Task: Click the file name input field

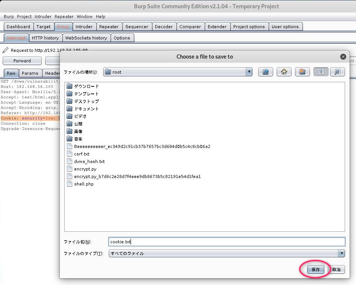Action: click(x=227, y=242)
